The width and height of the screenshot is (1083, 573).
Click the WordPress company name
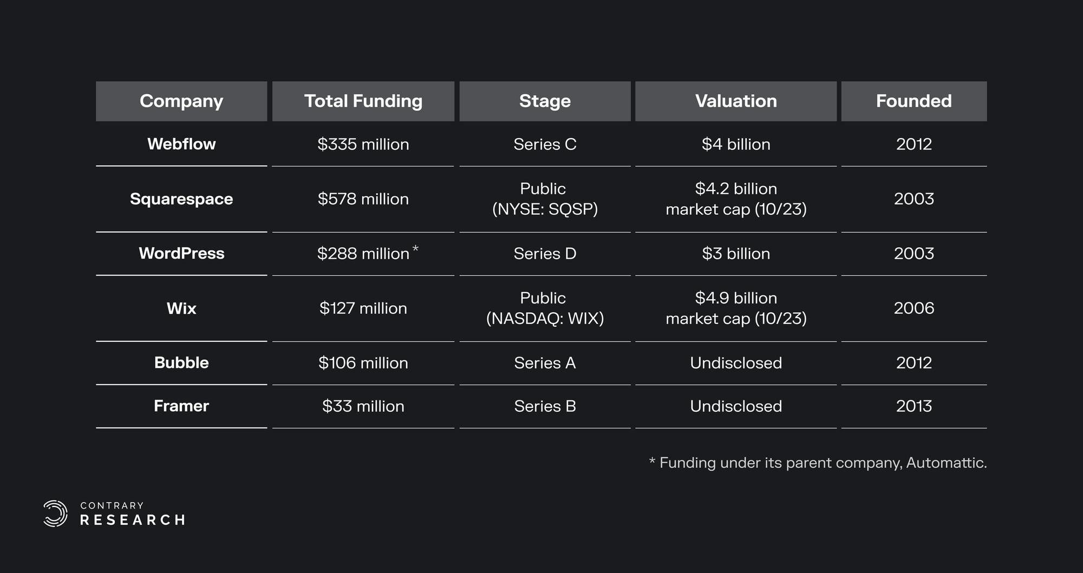181,253
